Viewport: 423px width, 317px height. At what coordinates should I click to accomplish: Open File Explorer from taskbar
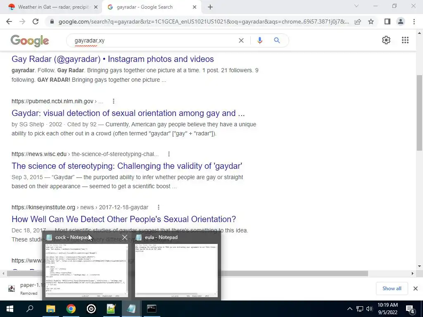[50, 309]
